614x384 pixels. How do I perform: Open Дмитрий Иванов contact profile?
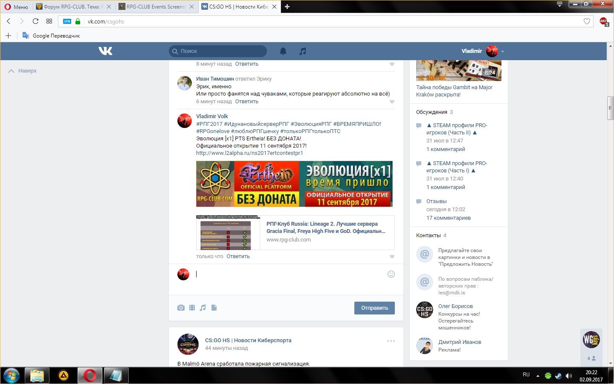coord(460,342)
